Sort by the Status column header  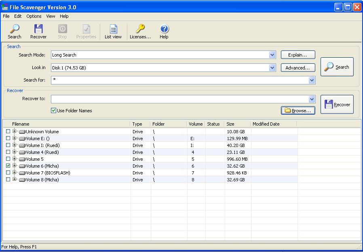[215, 124]
